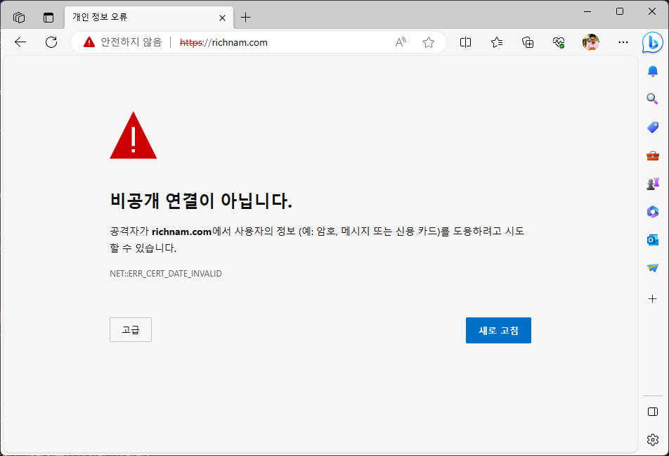Screen dimensions: 669x456
Task: Toggle the split screen icon
Action: (465, 42)
